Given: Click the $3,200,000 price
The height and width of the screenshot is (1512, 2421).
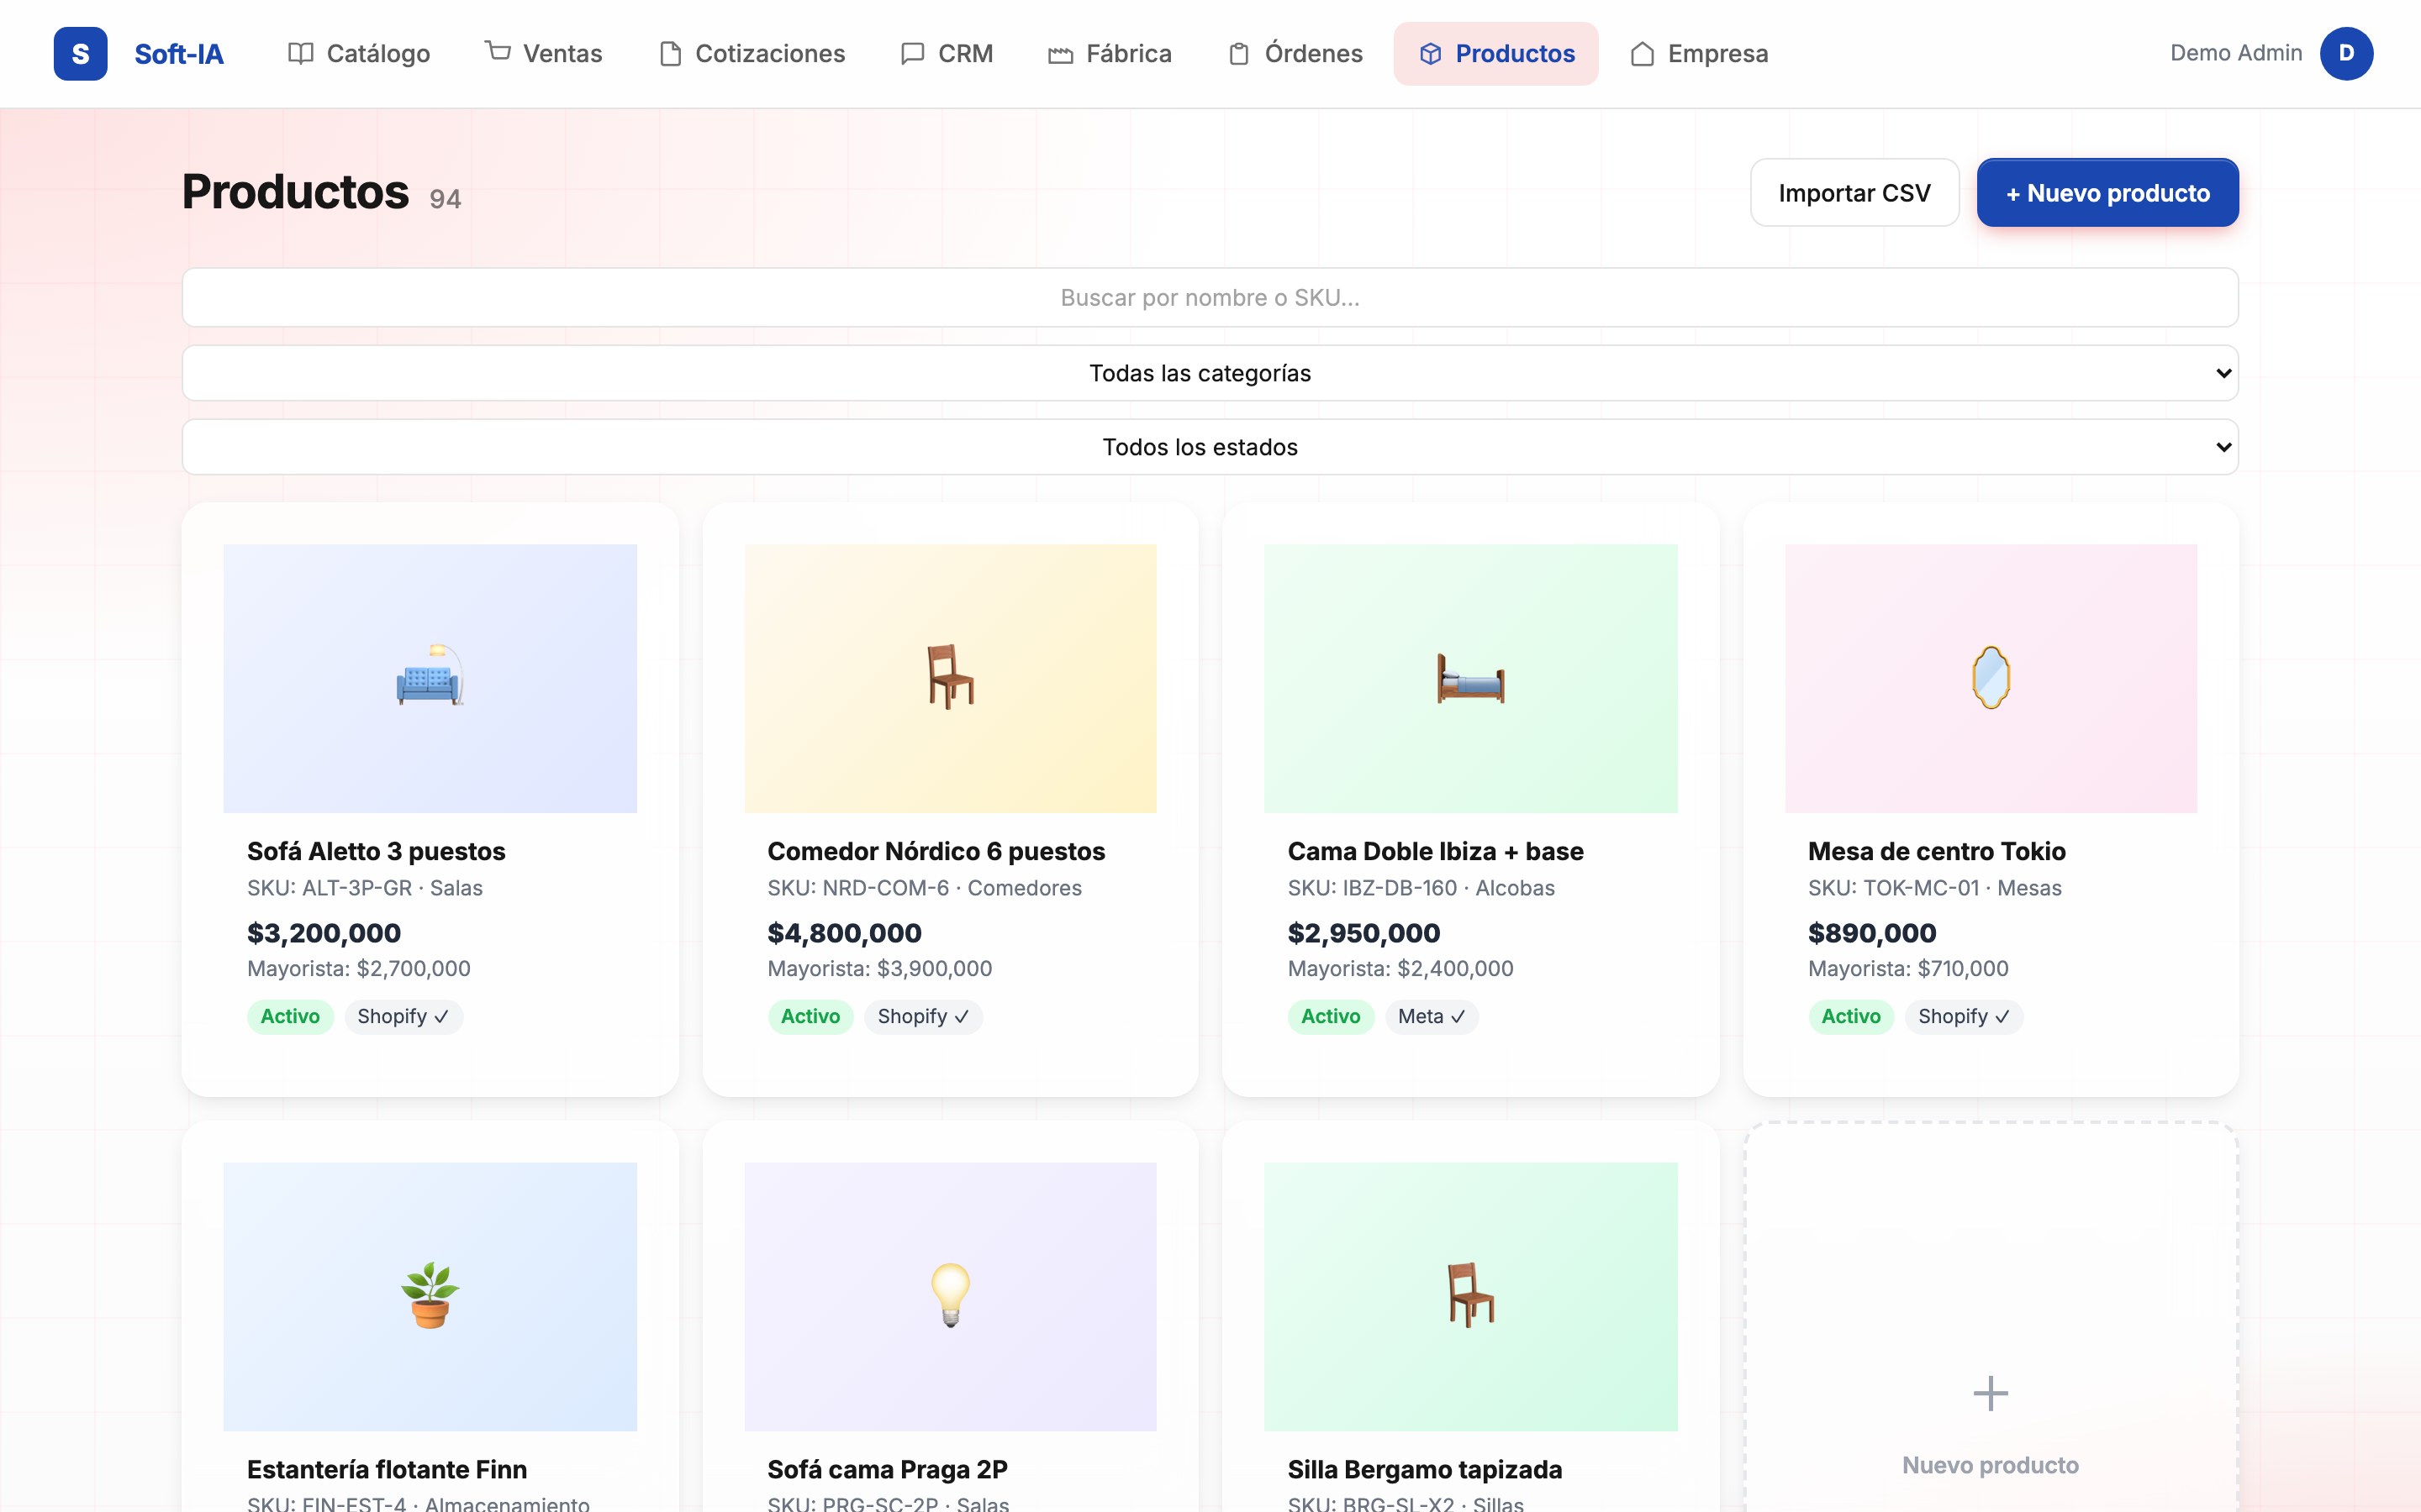Looking at the screenshot, I should 324,933.
